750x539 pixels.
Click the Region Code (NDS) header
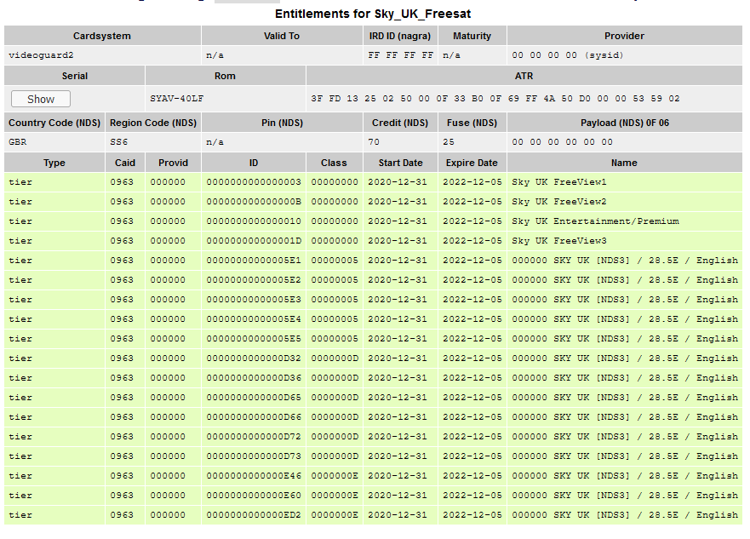(x=153, y=123)
